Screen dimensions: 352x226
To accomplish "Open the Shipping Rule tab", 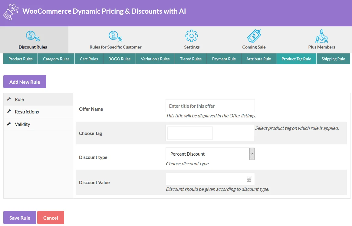I will 333,59.
